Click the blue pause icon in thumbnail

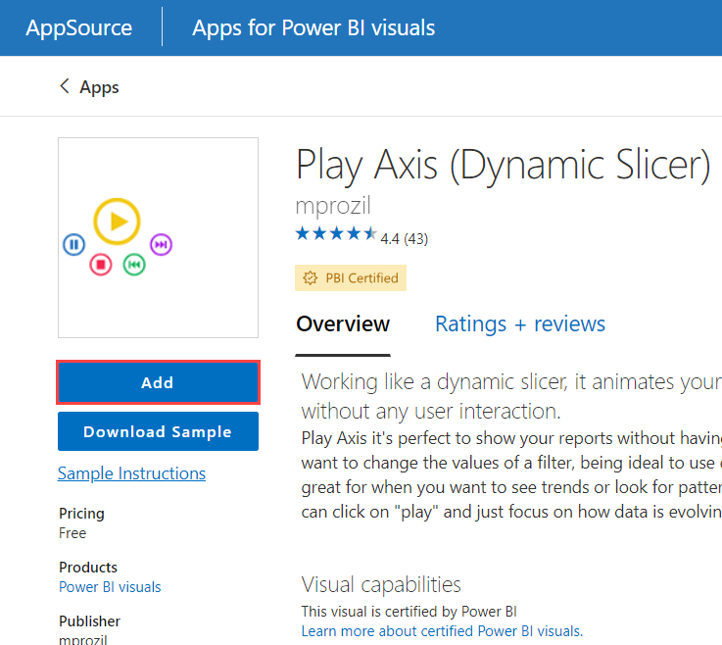(73, 244)
